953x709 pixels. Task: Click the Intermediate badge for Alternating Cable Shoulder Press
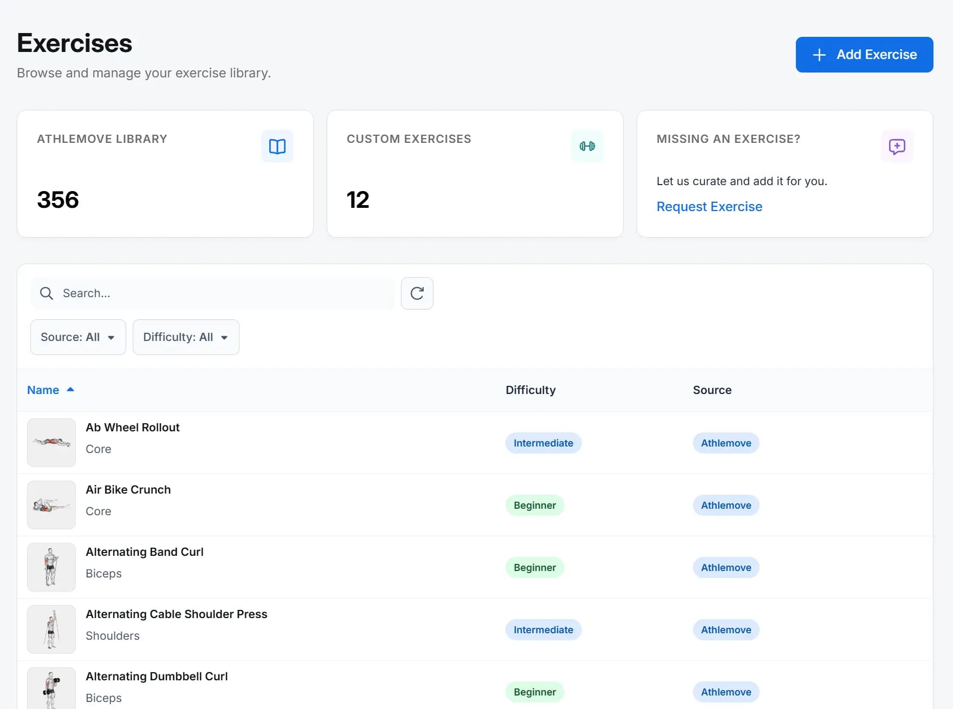click(543, 629)
